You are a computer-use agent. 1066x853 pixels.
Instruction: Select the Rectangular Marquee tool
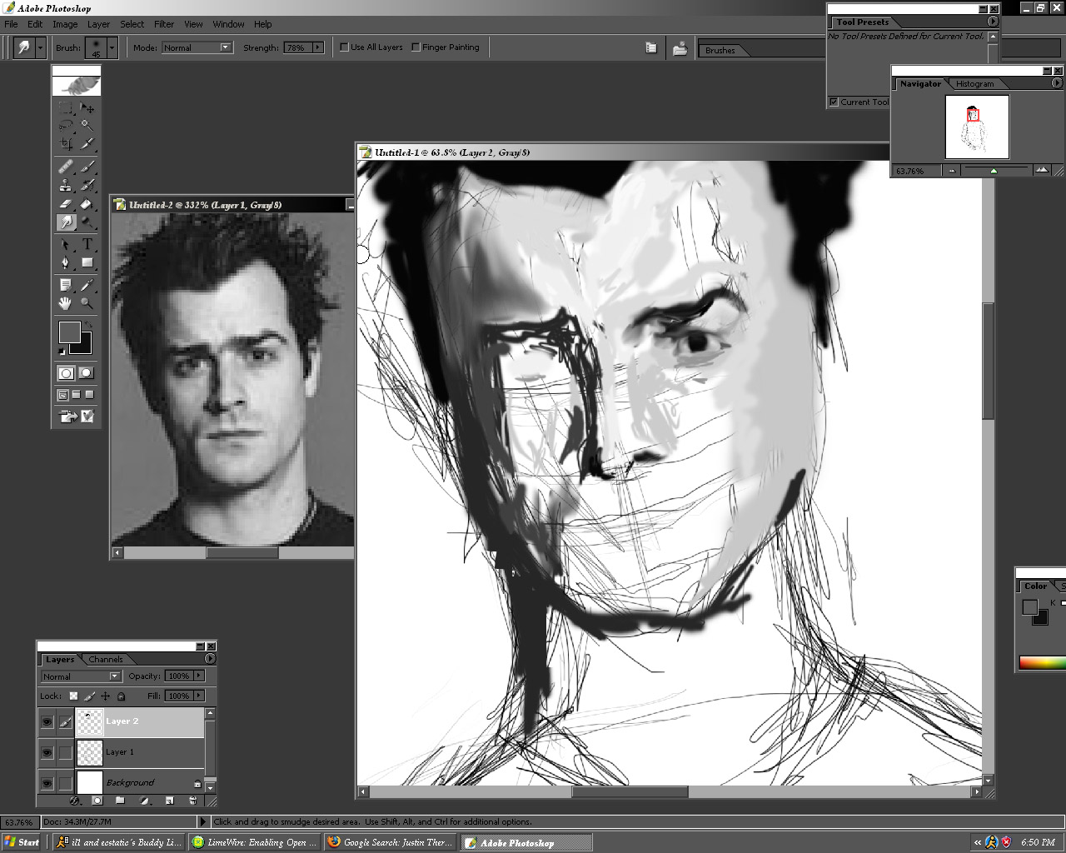pos(66,107)
